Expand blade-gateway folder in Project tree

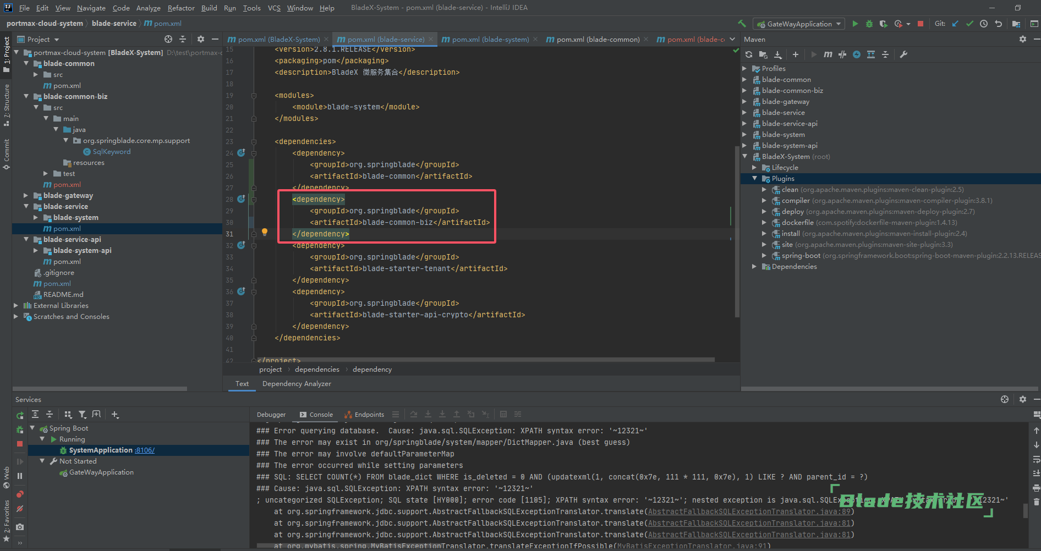tap(26, 195)
